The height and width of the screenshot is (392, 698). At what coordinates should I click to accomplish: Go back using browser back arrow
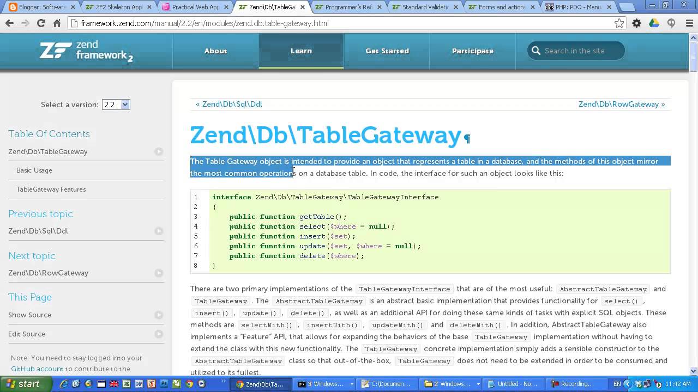pos(9,23)
